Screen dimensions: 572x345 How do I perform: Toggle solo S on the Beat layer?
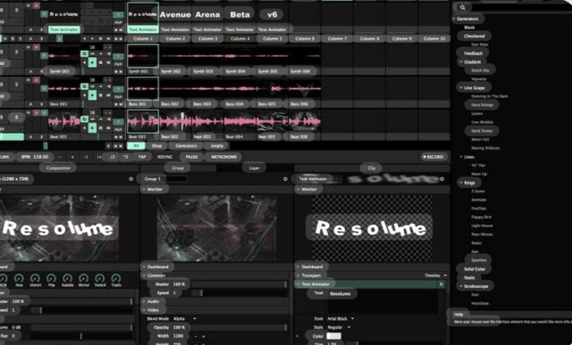[x=17, y=117]
